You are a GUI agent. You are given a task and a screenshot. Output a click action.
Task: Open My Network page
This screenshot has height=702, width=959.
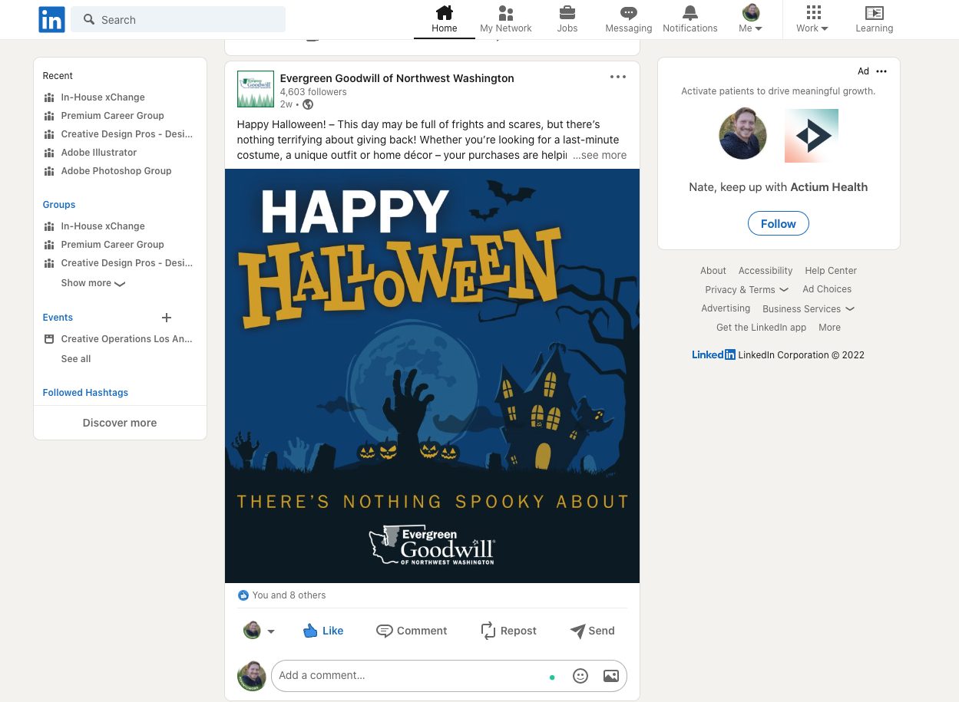(505, 20)
